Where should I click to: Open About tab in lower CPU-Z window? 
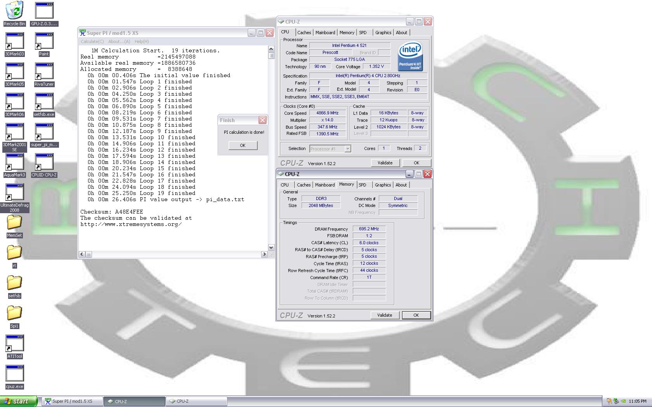pos(401,185)
